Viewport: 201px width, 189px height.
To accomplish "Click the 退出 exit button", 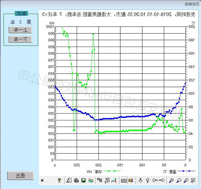I will click(20, 175).
